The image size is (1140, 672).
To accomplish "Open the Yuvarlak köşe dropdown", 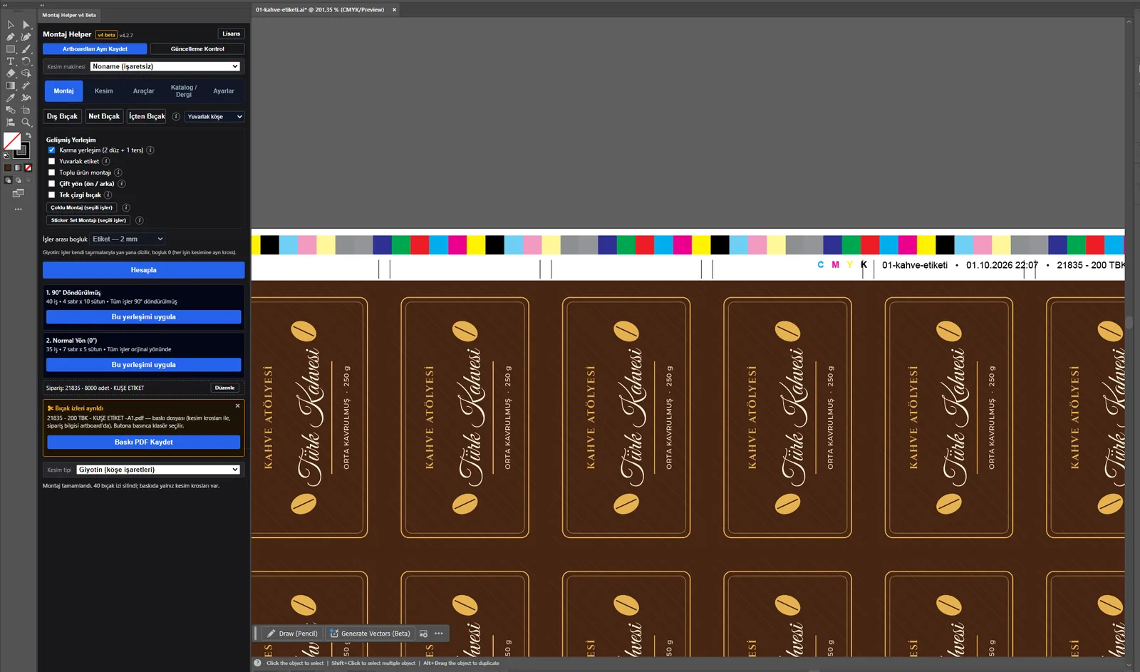I will (x=214, y=116).
